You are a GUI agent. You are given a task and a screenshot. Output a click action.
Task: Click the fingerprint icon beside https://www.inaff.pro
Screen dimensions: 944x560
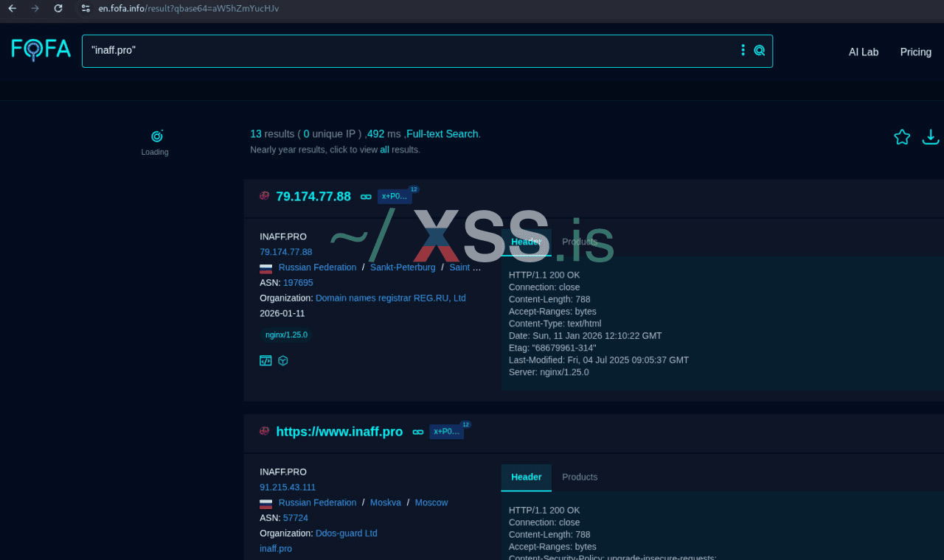tap(265, 431)
